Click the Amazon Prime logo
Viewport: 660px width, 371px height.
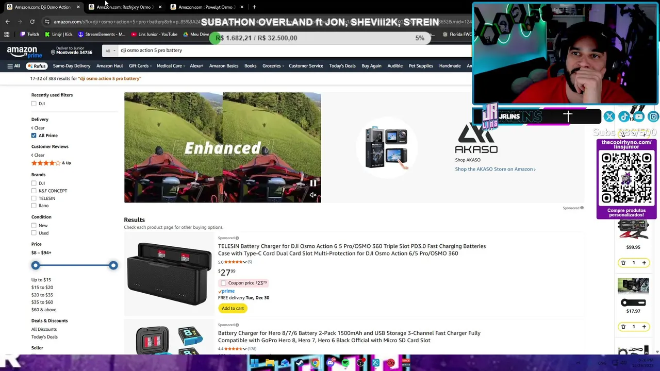pyautogui.click(x=24, y=51)
